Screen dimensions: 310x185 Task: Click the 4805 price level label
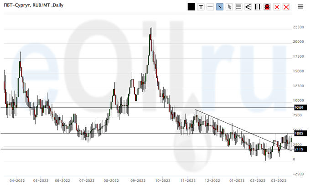(x=299, y=134)
